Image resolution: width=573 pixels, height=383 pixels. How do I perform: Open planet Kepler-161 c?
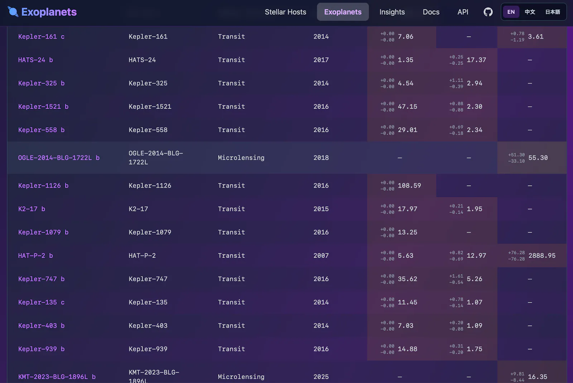(x=41, y=37)
